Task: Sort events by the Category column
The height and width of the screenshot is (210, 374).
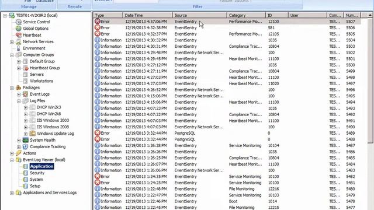Action: (x=246, y=15)
